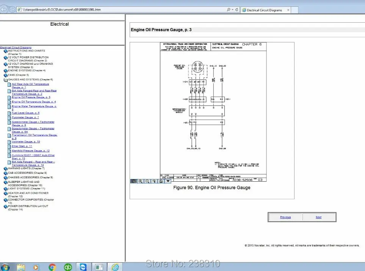The image size is (365, 271).
Task: Open TeamViewer from the taskbar
Action: (83, 267)
